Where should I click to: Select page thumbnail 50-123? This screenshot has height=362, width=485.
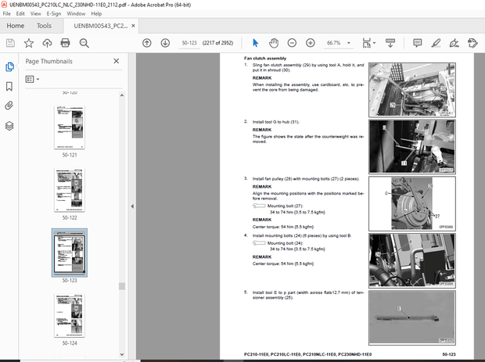coord(70,253)
